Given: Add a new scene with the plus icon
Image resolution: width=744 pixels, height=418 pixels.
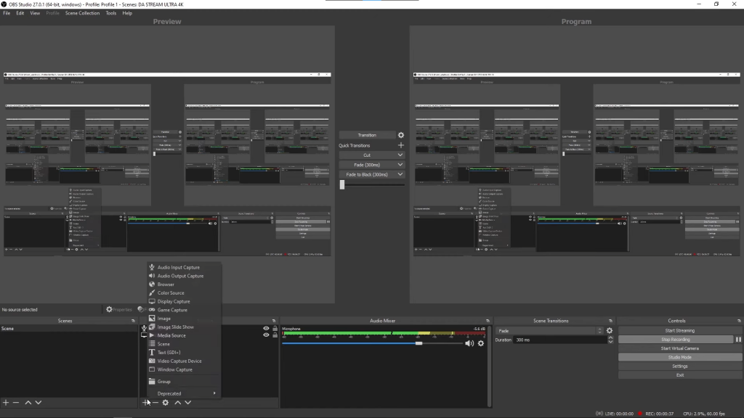Looking at the screenshot, I should coord(6,403).
